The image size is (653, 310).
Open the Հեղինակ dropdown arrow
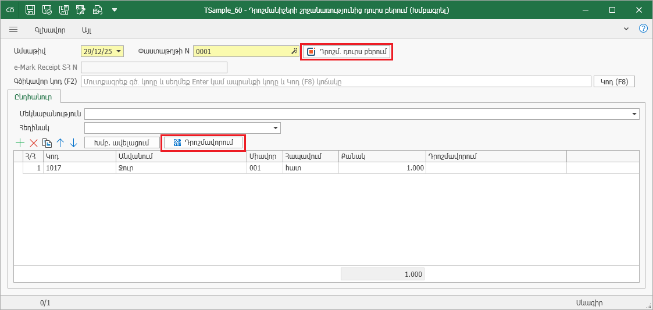[276, 128]
